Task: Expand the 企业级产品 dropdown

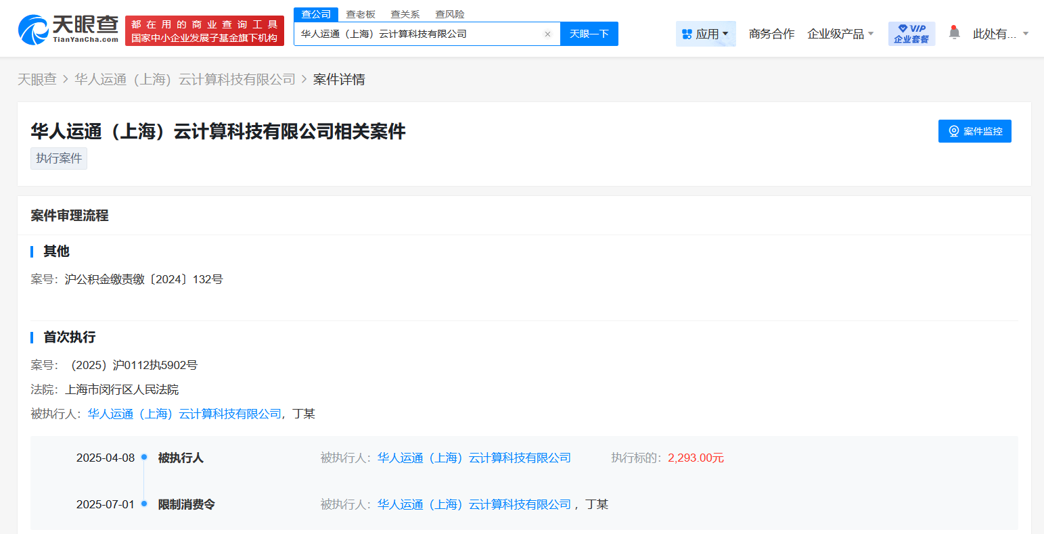Action: click(x=840, y=34)
